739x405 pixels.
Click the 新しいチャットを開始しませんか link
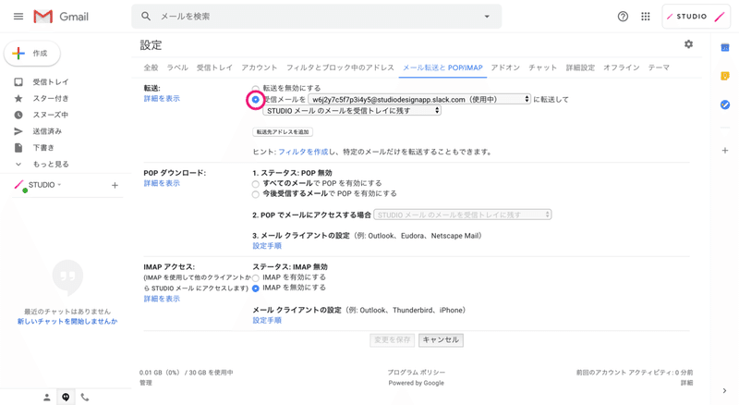(67, 322)
